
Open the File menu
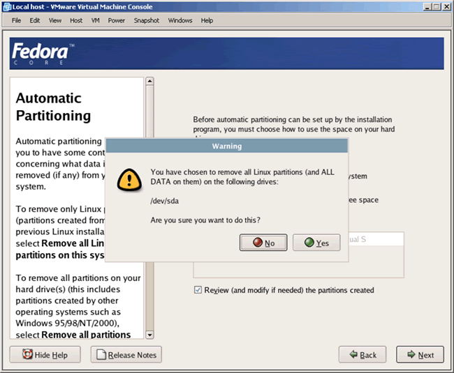pos(16,20)
